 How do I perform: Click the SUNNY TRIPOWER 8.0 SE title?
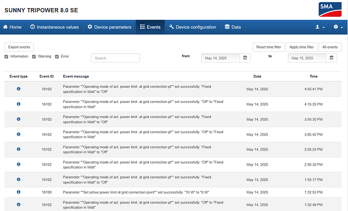[41, 10]
